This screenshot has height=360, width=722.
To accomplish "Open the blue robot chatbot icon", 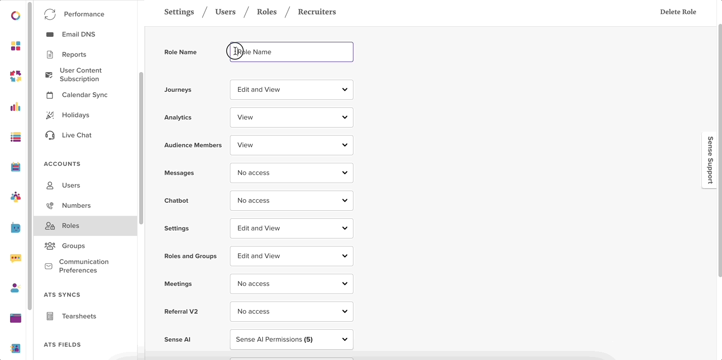I will [x=16, y=228].
